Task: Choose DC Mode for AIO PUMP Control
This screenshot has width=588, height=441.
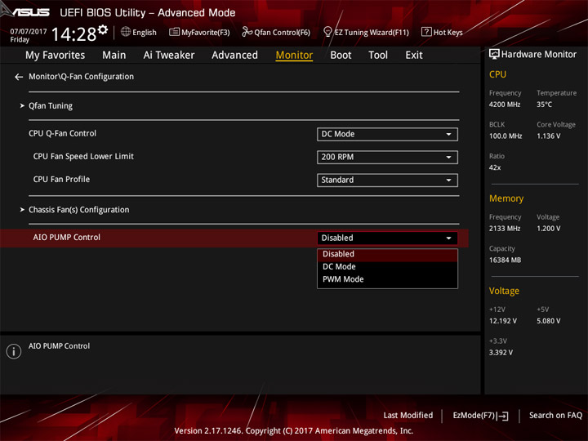Action: coord(387,266)
